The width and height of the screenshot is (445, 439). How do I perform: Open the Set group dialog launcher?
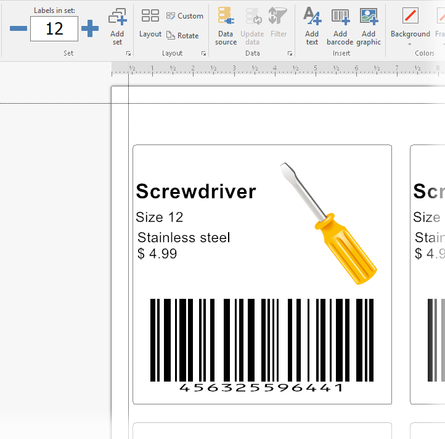coord(129,54)
